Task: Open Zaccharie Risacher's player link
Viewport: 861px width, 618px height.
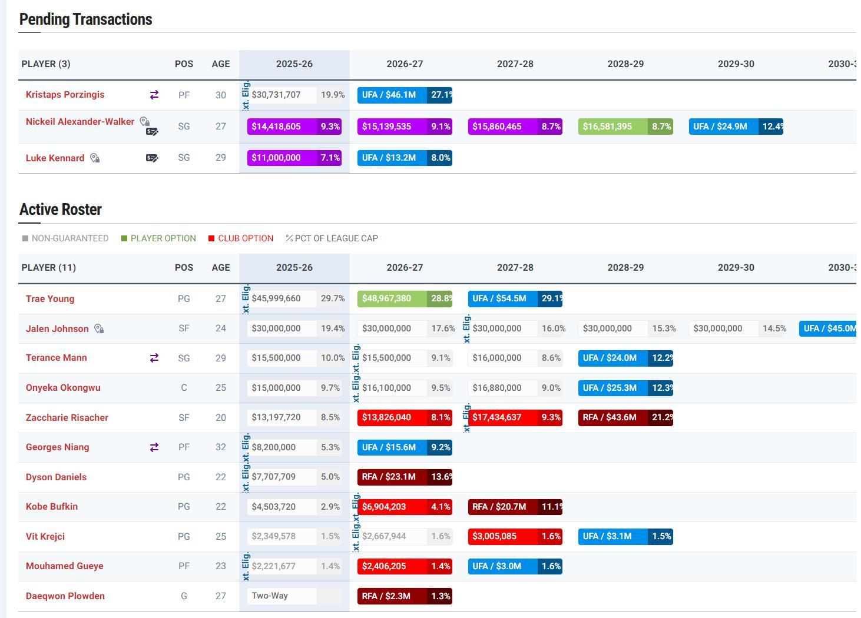Action: pyautogui.click(x=67, y=418)
